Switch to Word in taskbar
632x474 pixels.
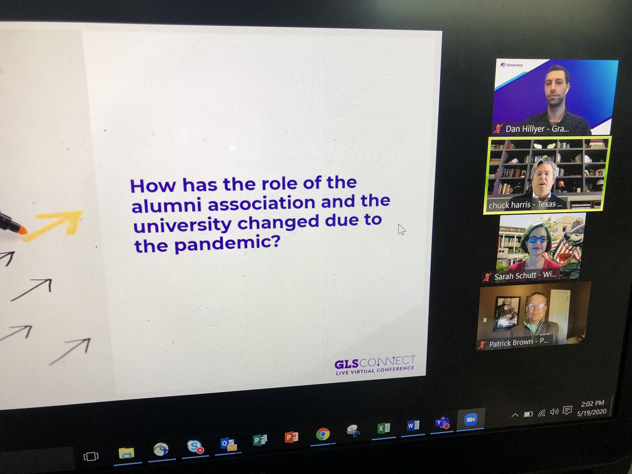413,426
